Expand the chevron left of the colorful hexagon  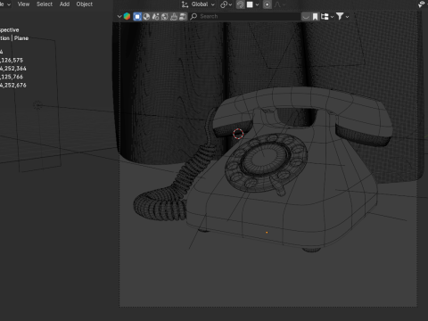click(x=119, y=16)
